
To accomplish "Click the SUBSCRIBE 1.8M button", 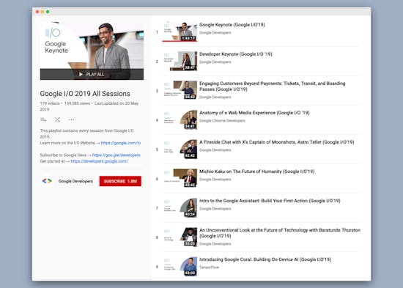I will (120, 181).
